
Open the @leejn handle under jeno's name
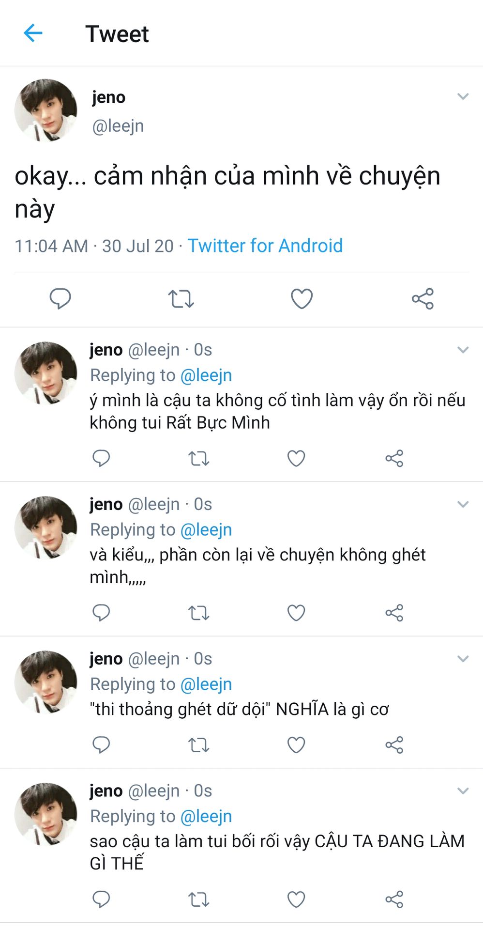(118, 126)
